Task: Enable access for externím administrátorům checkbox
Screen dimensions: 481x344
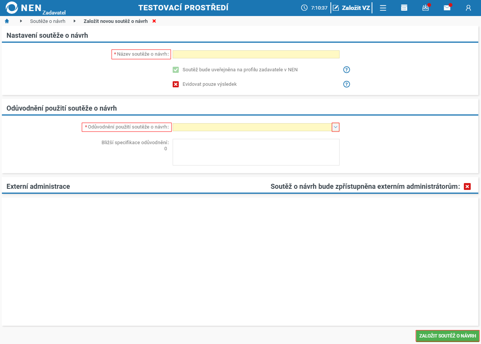Action: 467,186
